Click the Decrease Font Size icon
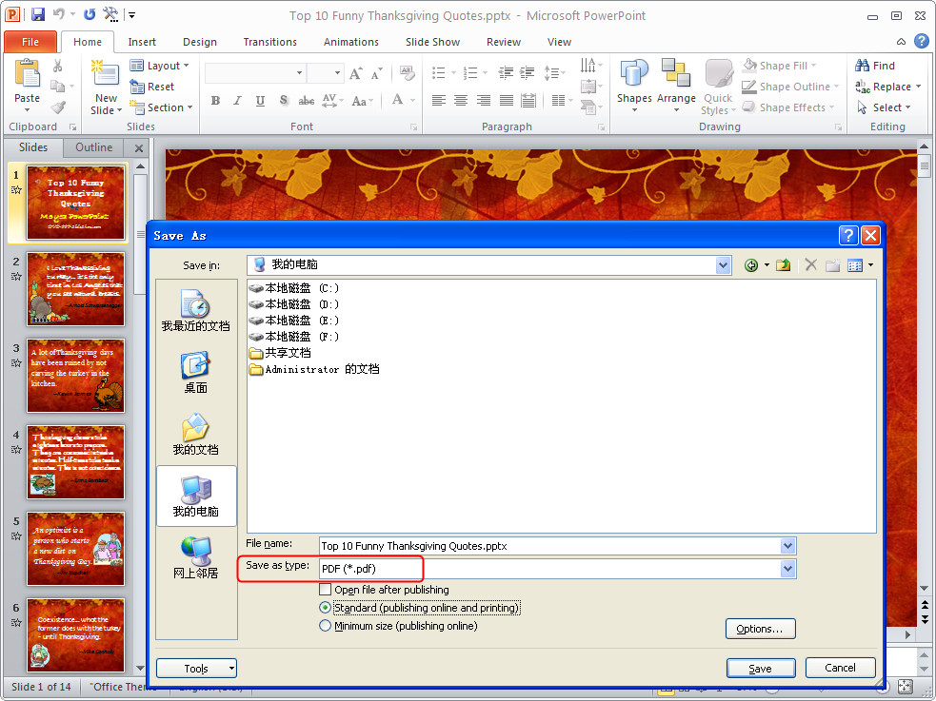 376,74
